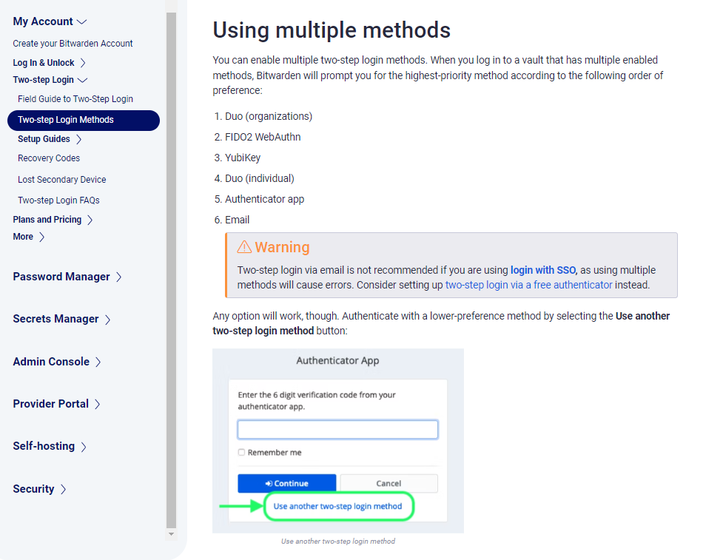Open Create your Bitwarden Account page
The image size is (703, 560).
tap(73, 44)
